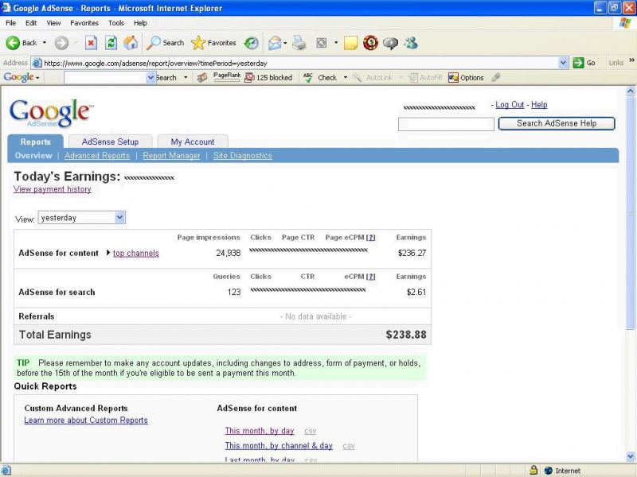This screenshot has width=637, height=477.
Task: Click the Home icon
Action: pyautogui.click(x=131, y=43)
